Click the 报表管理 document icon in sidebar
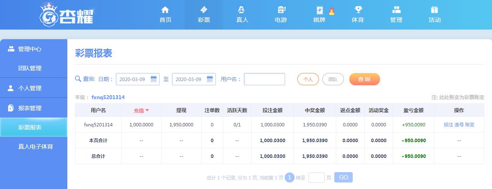The image size is (492, 189). pyautogui.click(x=11, y=108)
